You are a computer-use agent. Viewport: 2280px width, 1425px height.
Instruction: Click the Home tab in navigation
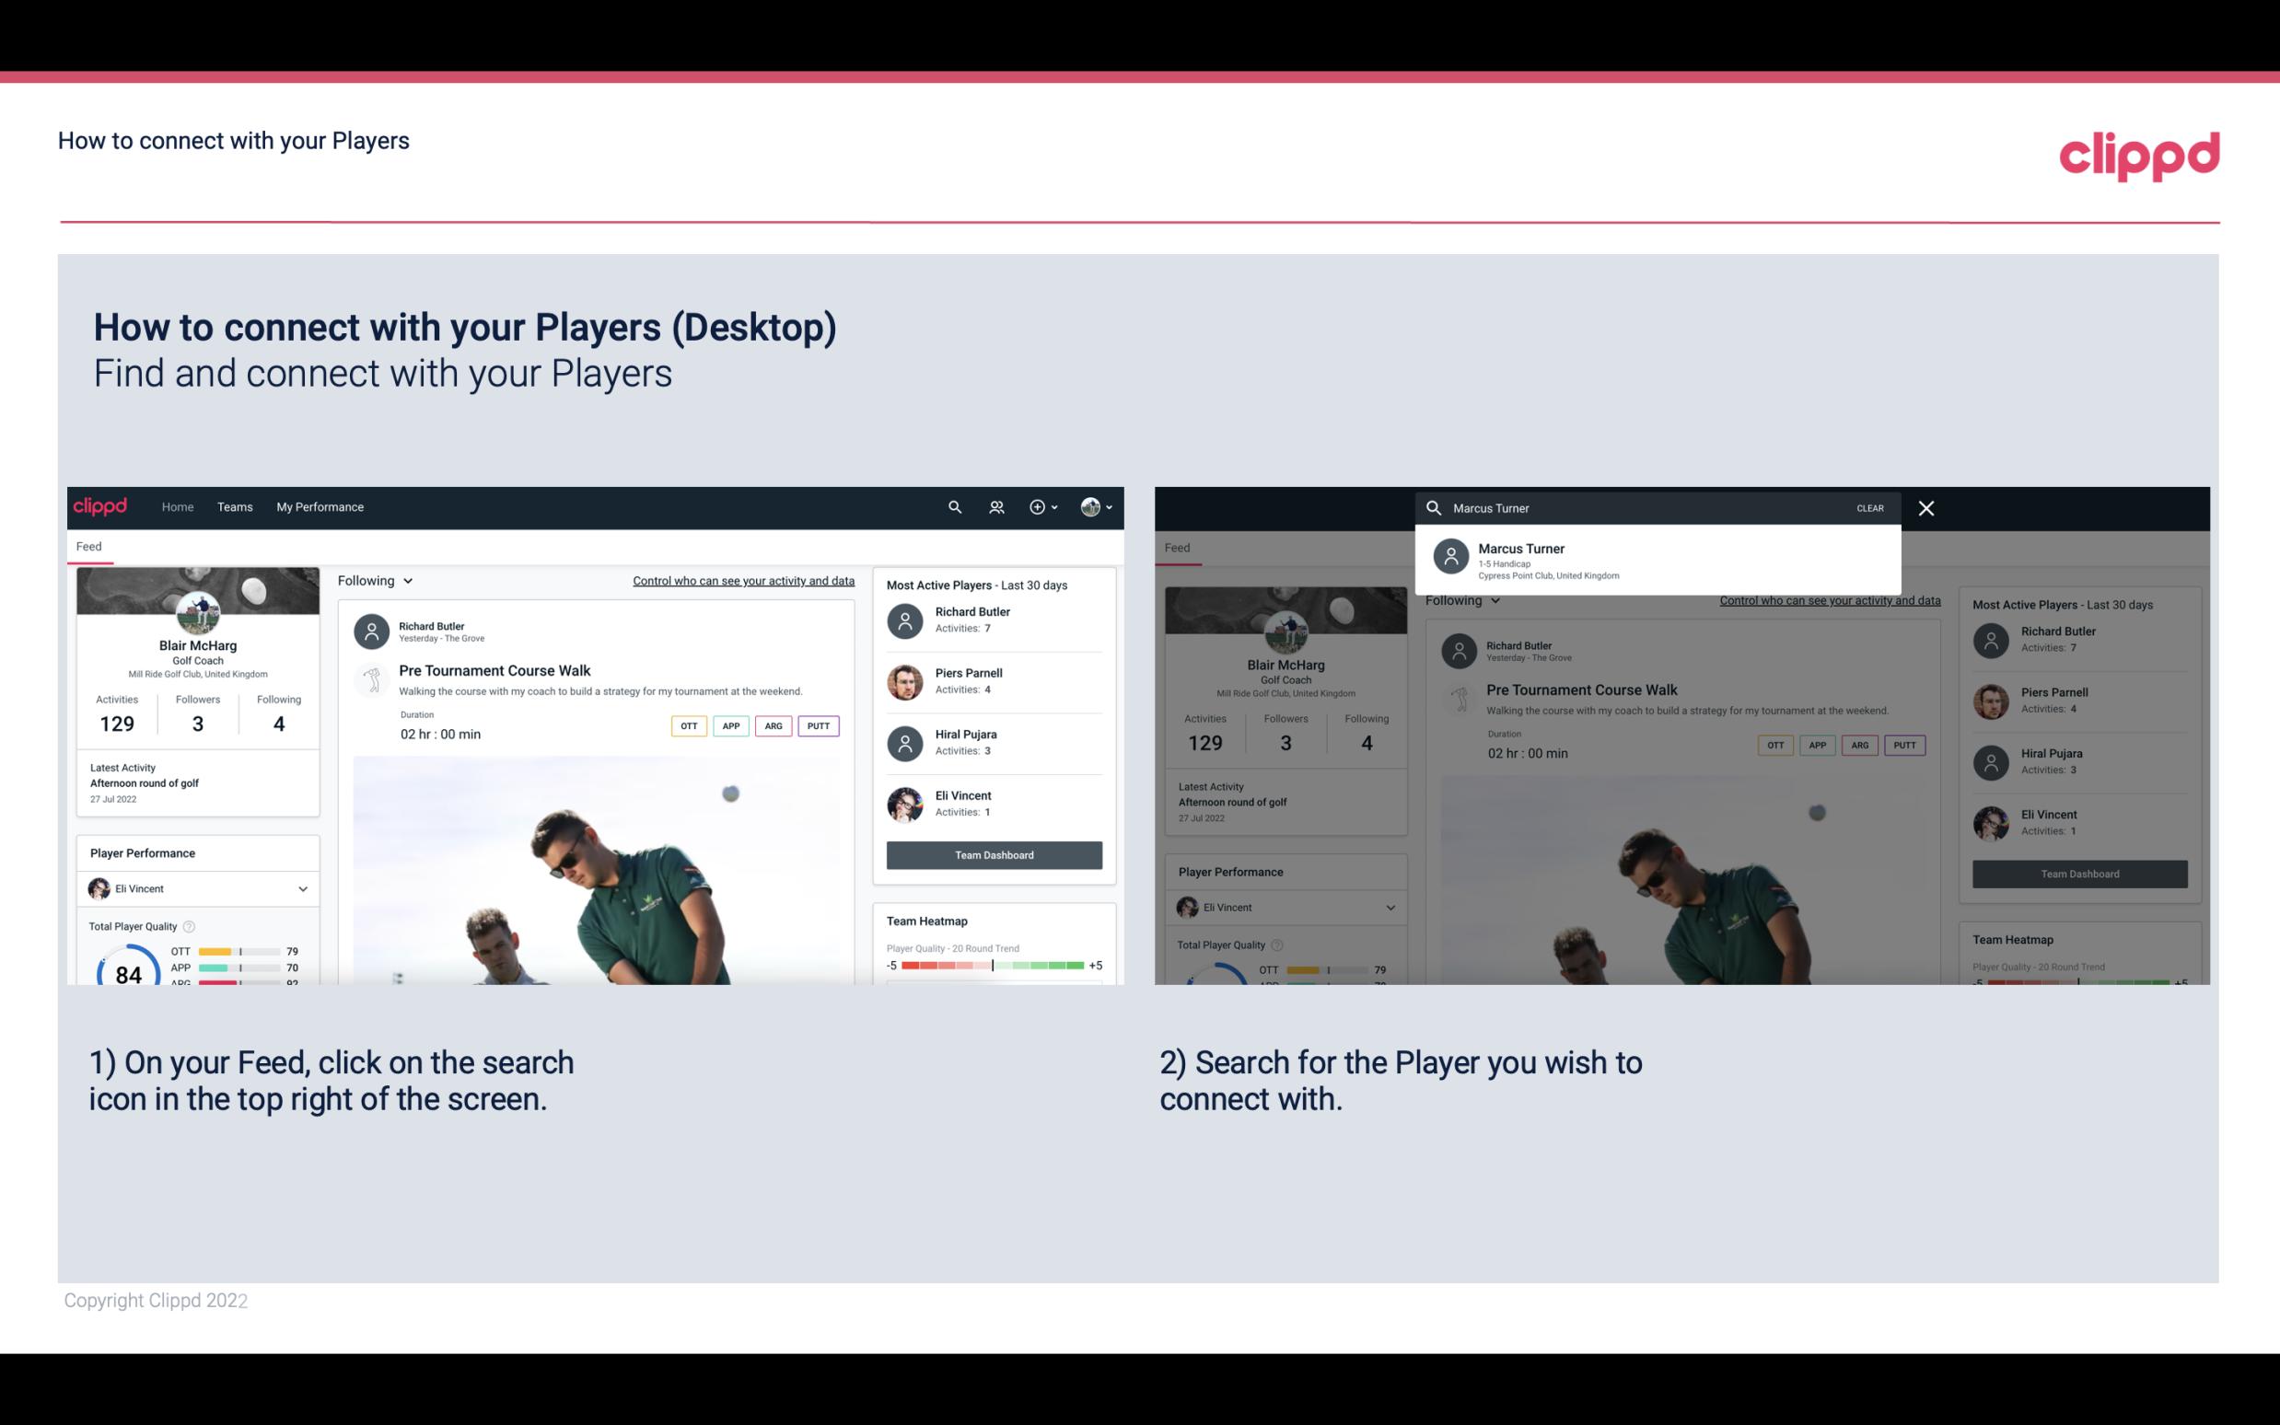coord(176,507)
